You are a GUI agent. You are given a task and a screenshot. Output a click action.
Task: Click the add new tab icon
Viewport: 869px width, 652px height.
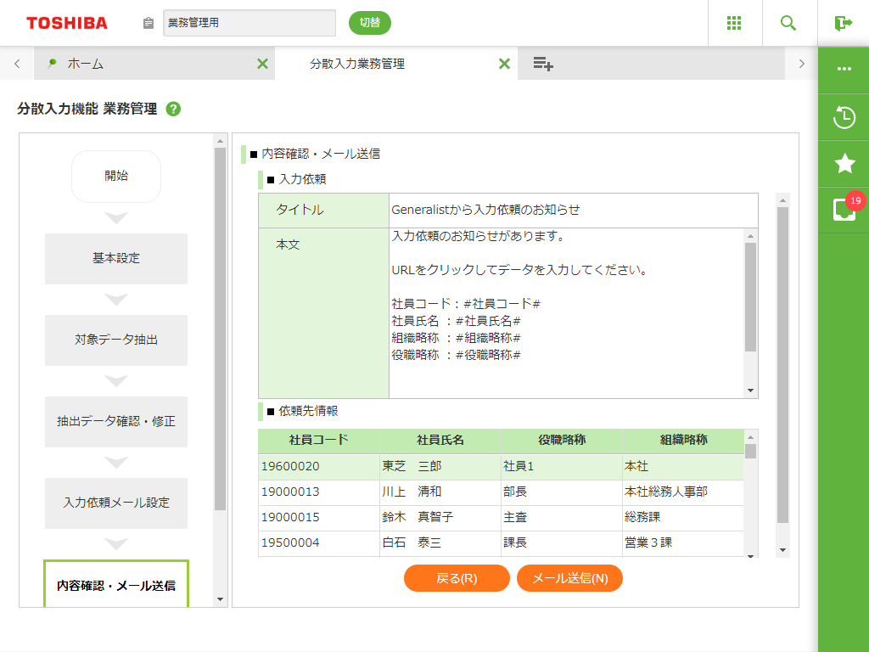(543, 64)
